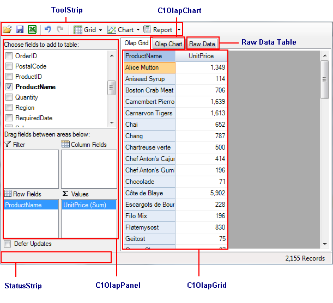Export to Excel using the green icon
The width and height of the screenshot is (333, 303).
(x=32, y=29)
